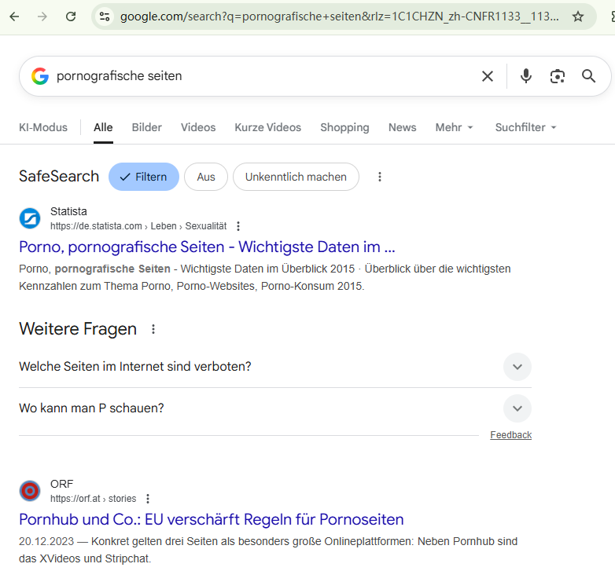Switch to the Bilder tab
The width and height of the screenshot is (615, 582).
pos(147,127)
